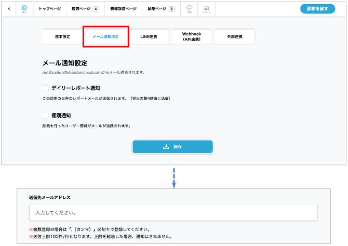348x246 pixels.
Task: Open the 結果ページ tab
Action: (x=161, y=9)
